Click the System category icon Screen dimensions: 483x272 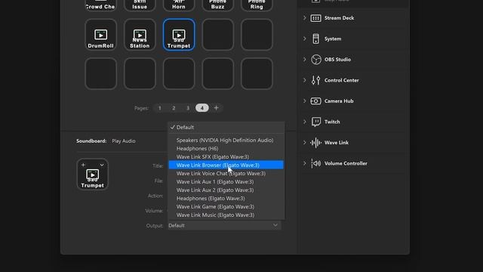coord(315,39)
